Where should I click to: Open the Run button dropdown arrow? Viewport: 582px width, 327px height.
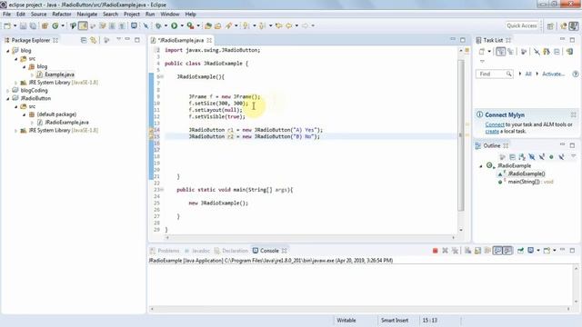click(182, 25)
